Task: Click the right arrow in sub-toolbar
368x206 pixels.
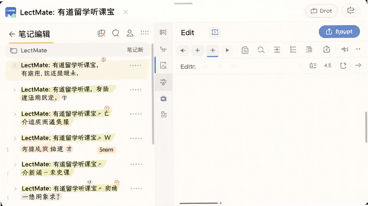Action: tap(358, 65)
